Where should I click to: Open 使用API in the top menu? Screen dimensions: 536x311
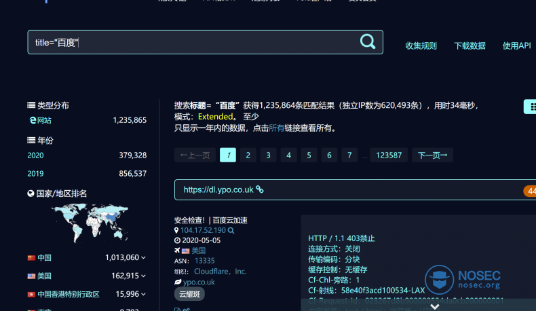tap(516, 46)
